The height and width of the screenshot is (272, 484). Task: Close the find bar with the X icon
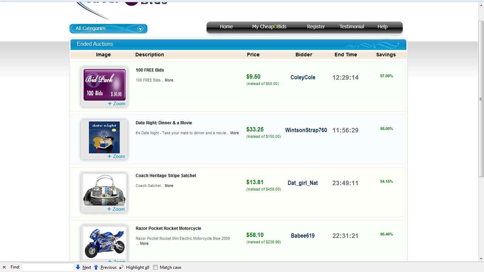[x=4, y=267]
